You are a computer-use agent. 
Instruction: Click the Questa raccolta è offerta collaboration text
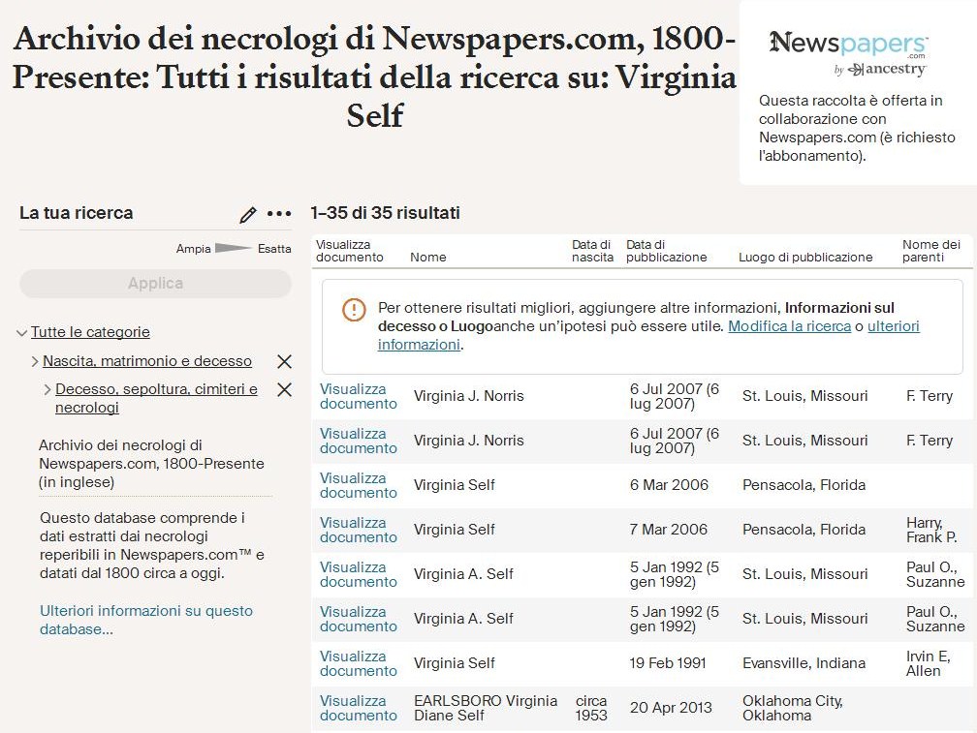pyautogui.click(x=856, y=128)
